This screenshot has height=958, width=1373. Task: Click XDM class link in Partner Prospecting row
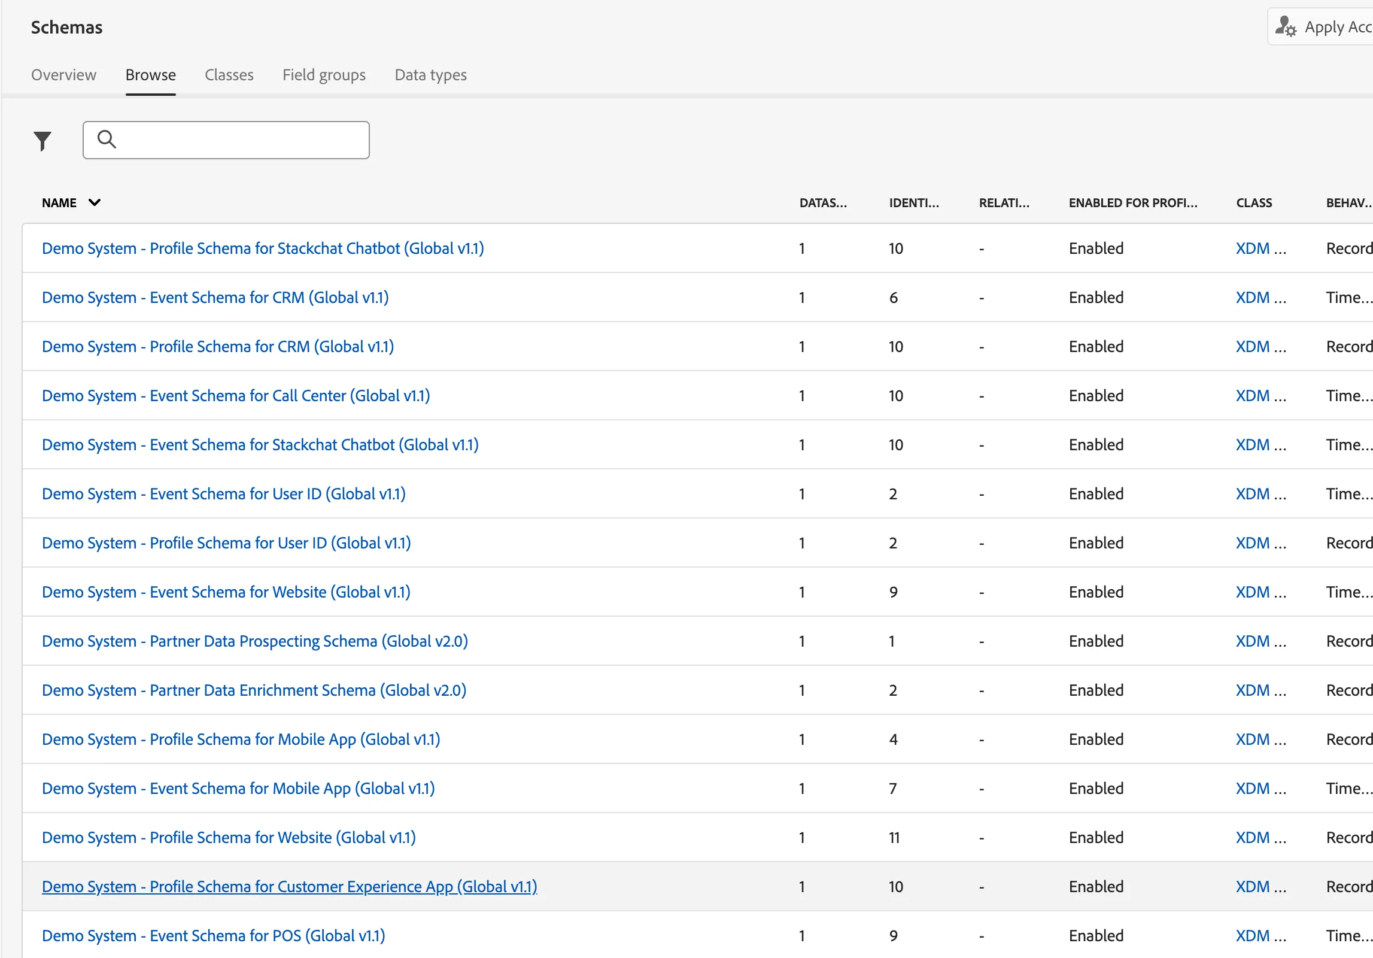point(1260,641)
